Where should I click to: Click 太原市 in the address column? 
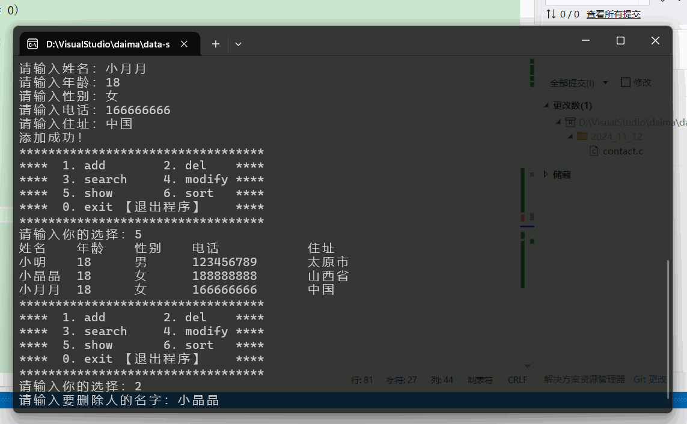(x=328, y=262)
